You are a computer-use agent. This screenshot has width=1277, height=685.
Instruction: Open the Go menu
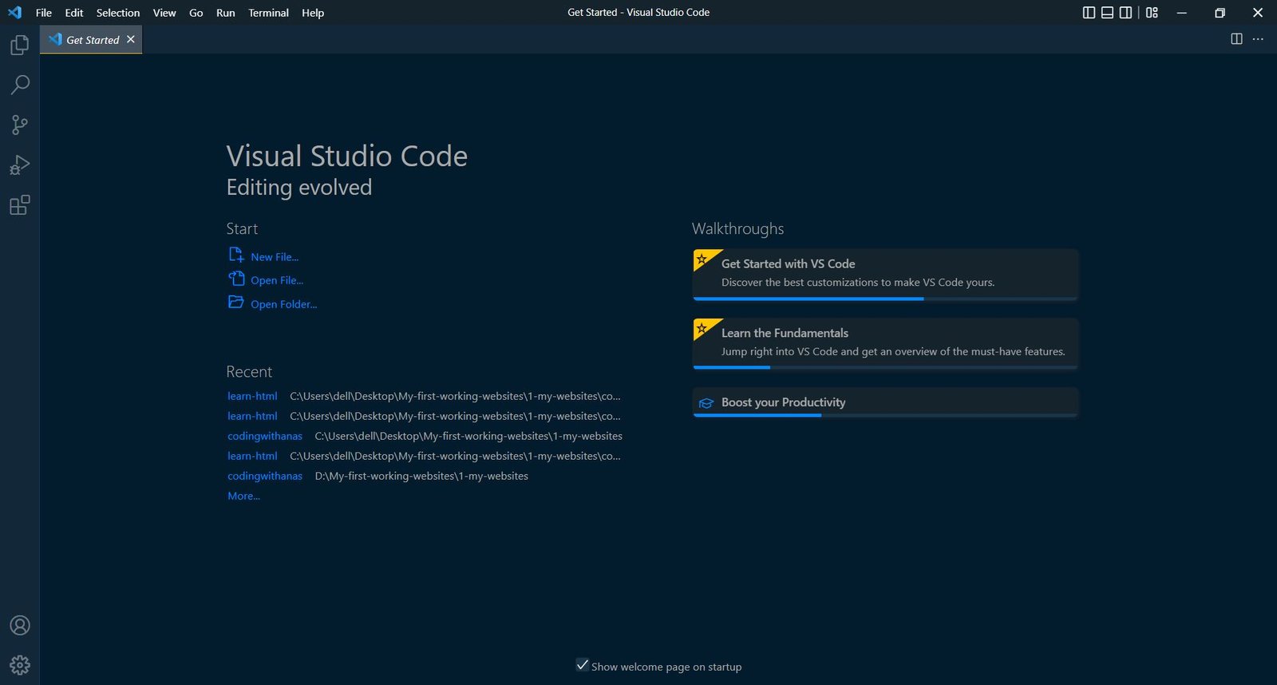pos(196,13)
